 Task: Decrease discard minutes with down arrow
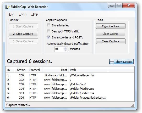[x=65, y=50]
